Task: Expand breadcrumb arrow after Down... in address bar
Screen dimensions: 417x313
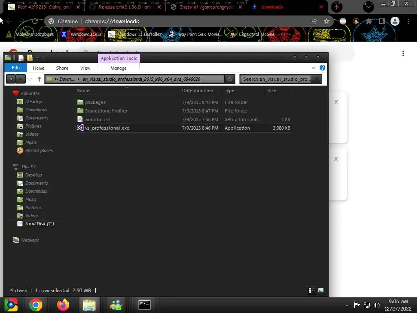Action: pyautogui.click(x=79, y=79)
